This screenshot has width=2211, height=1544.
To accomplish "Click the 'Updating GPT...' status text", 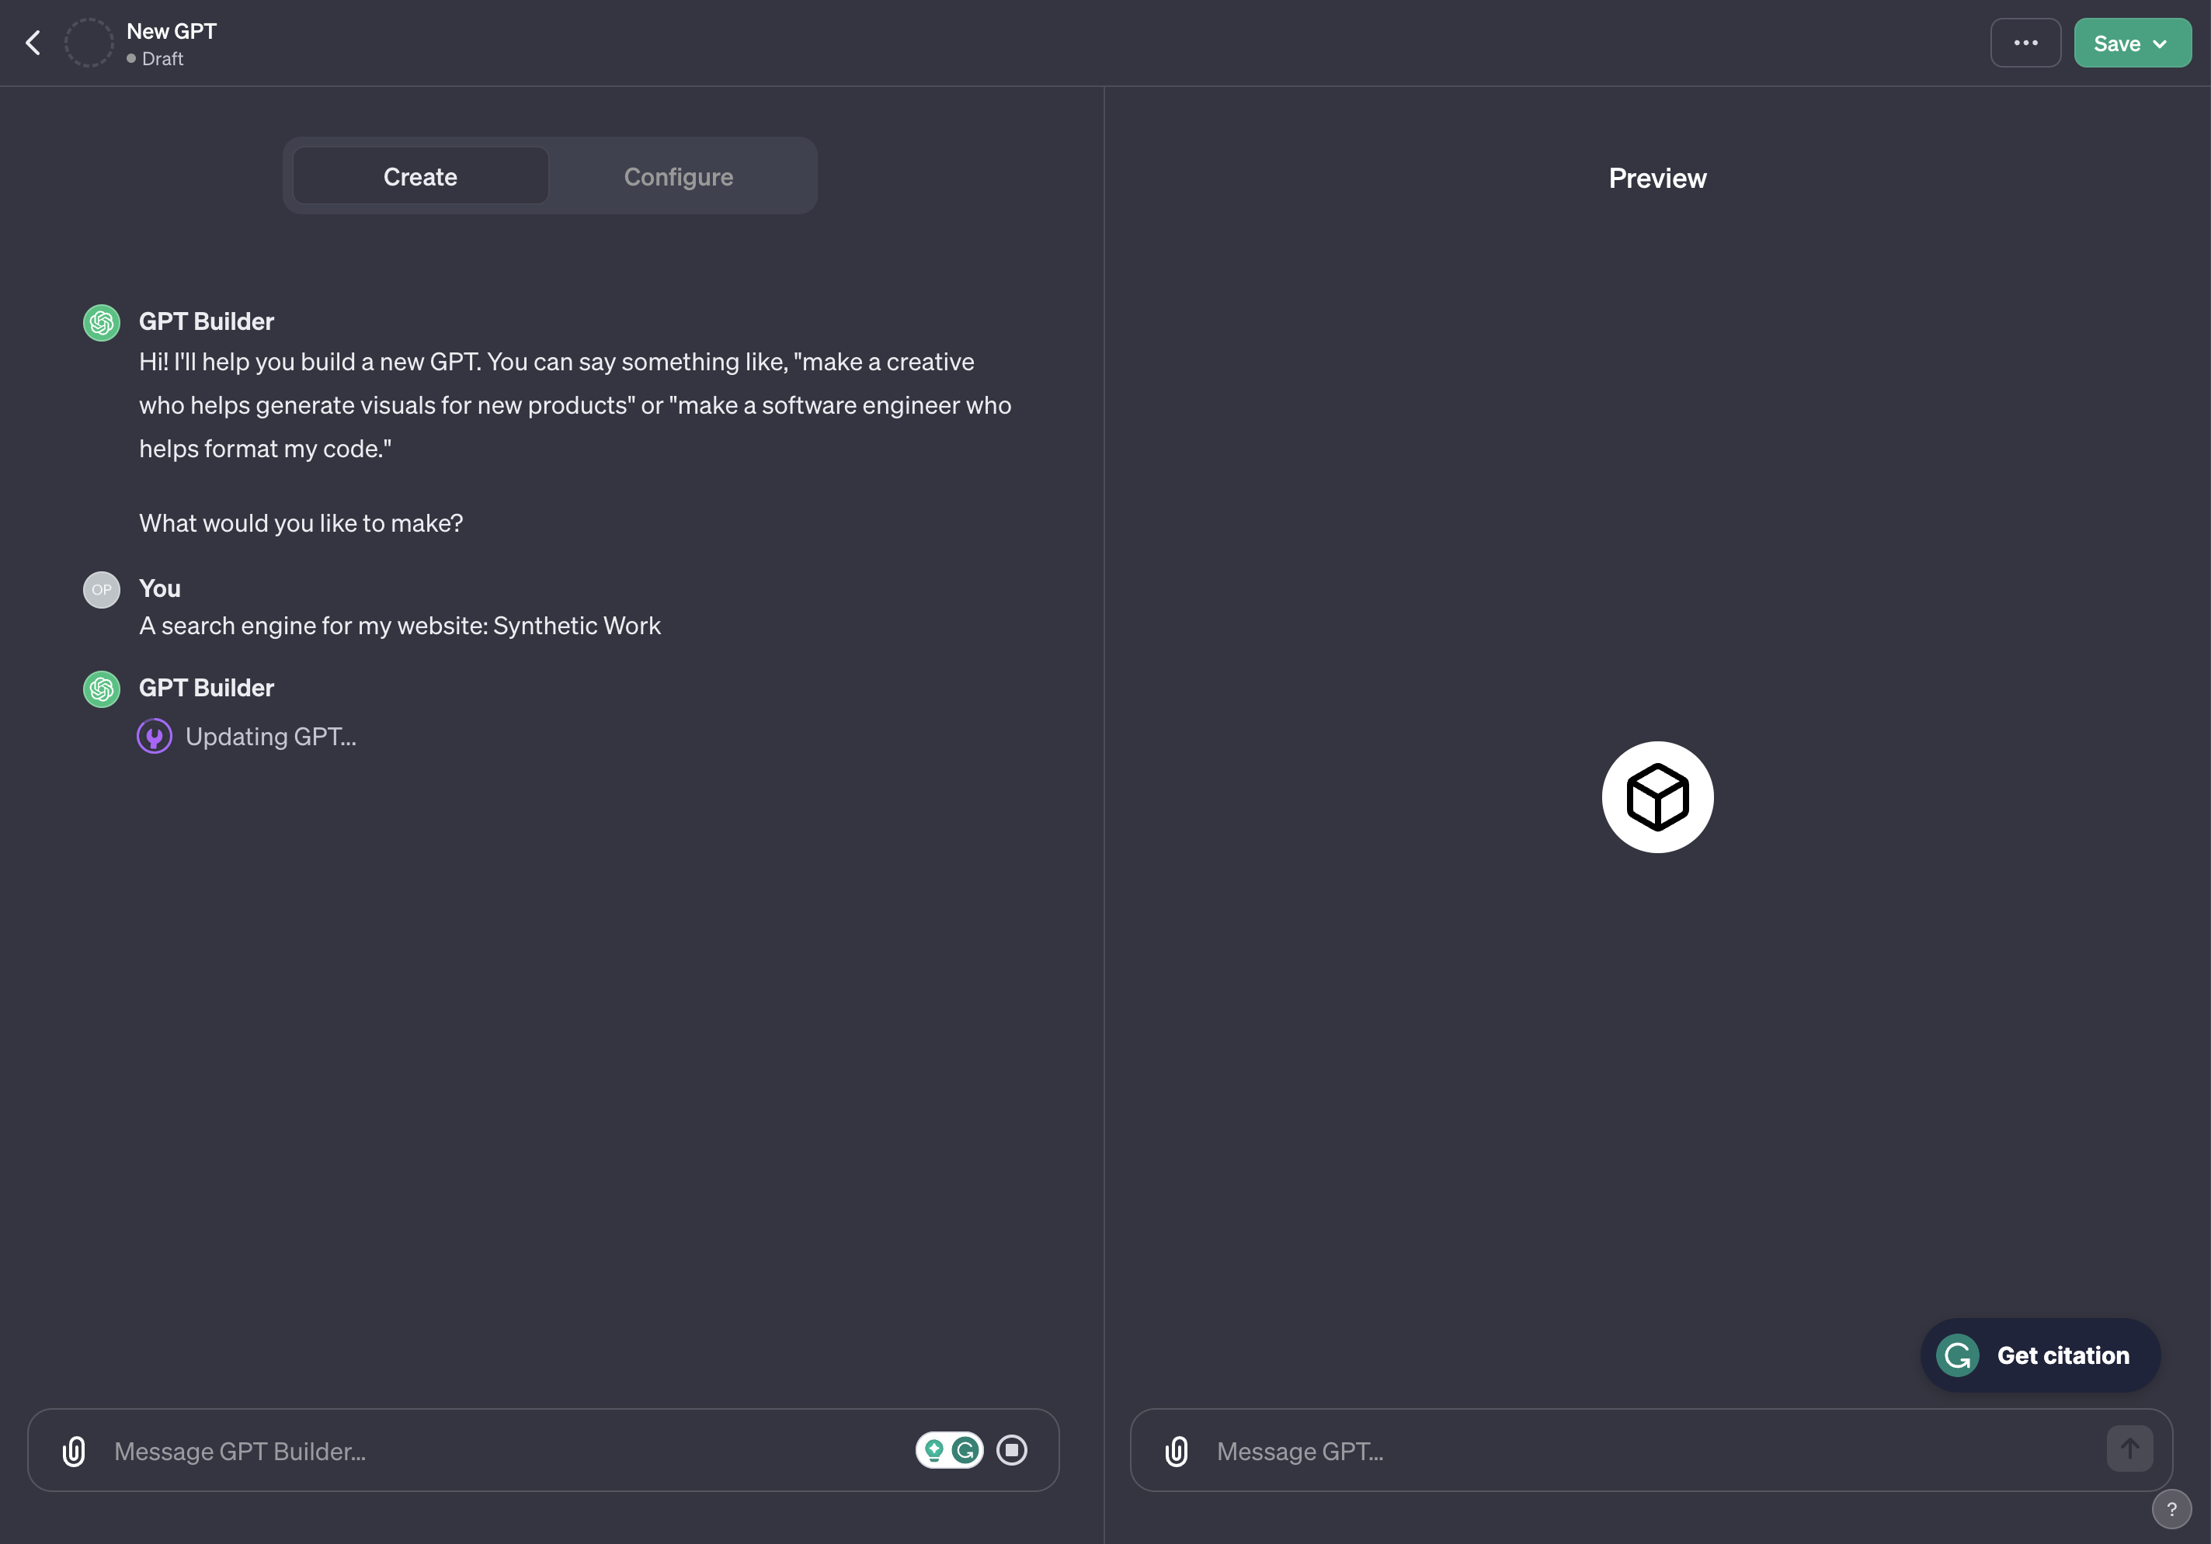I will tap(270, 737).
